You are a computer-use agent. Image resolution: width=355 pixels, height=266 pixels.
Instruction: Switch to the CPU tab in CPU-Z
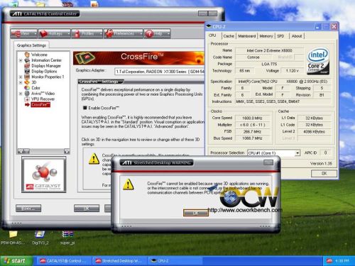click(x=212, y=35)
